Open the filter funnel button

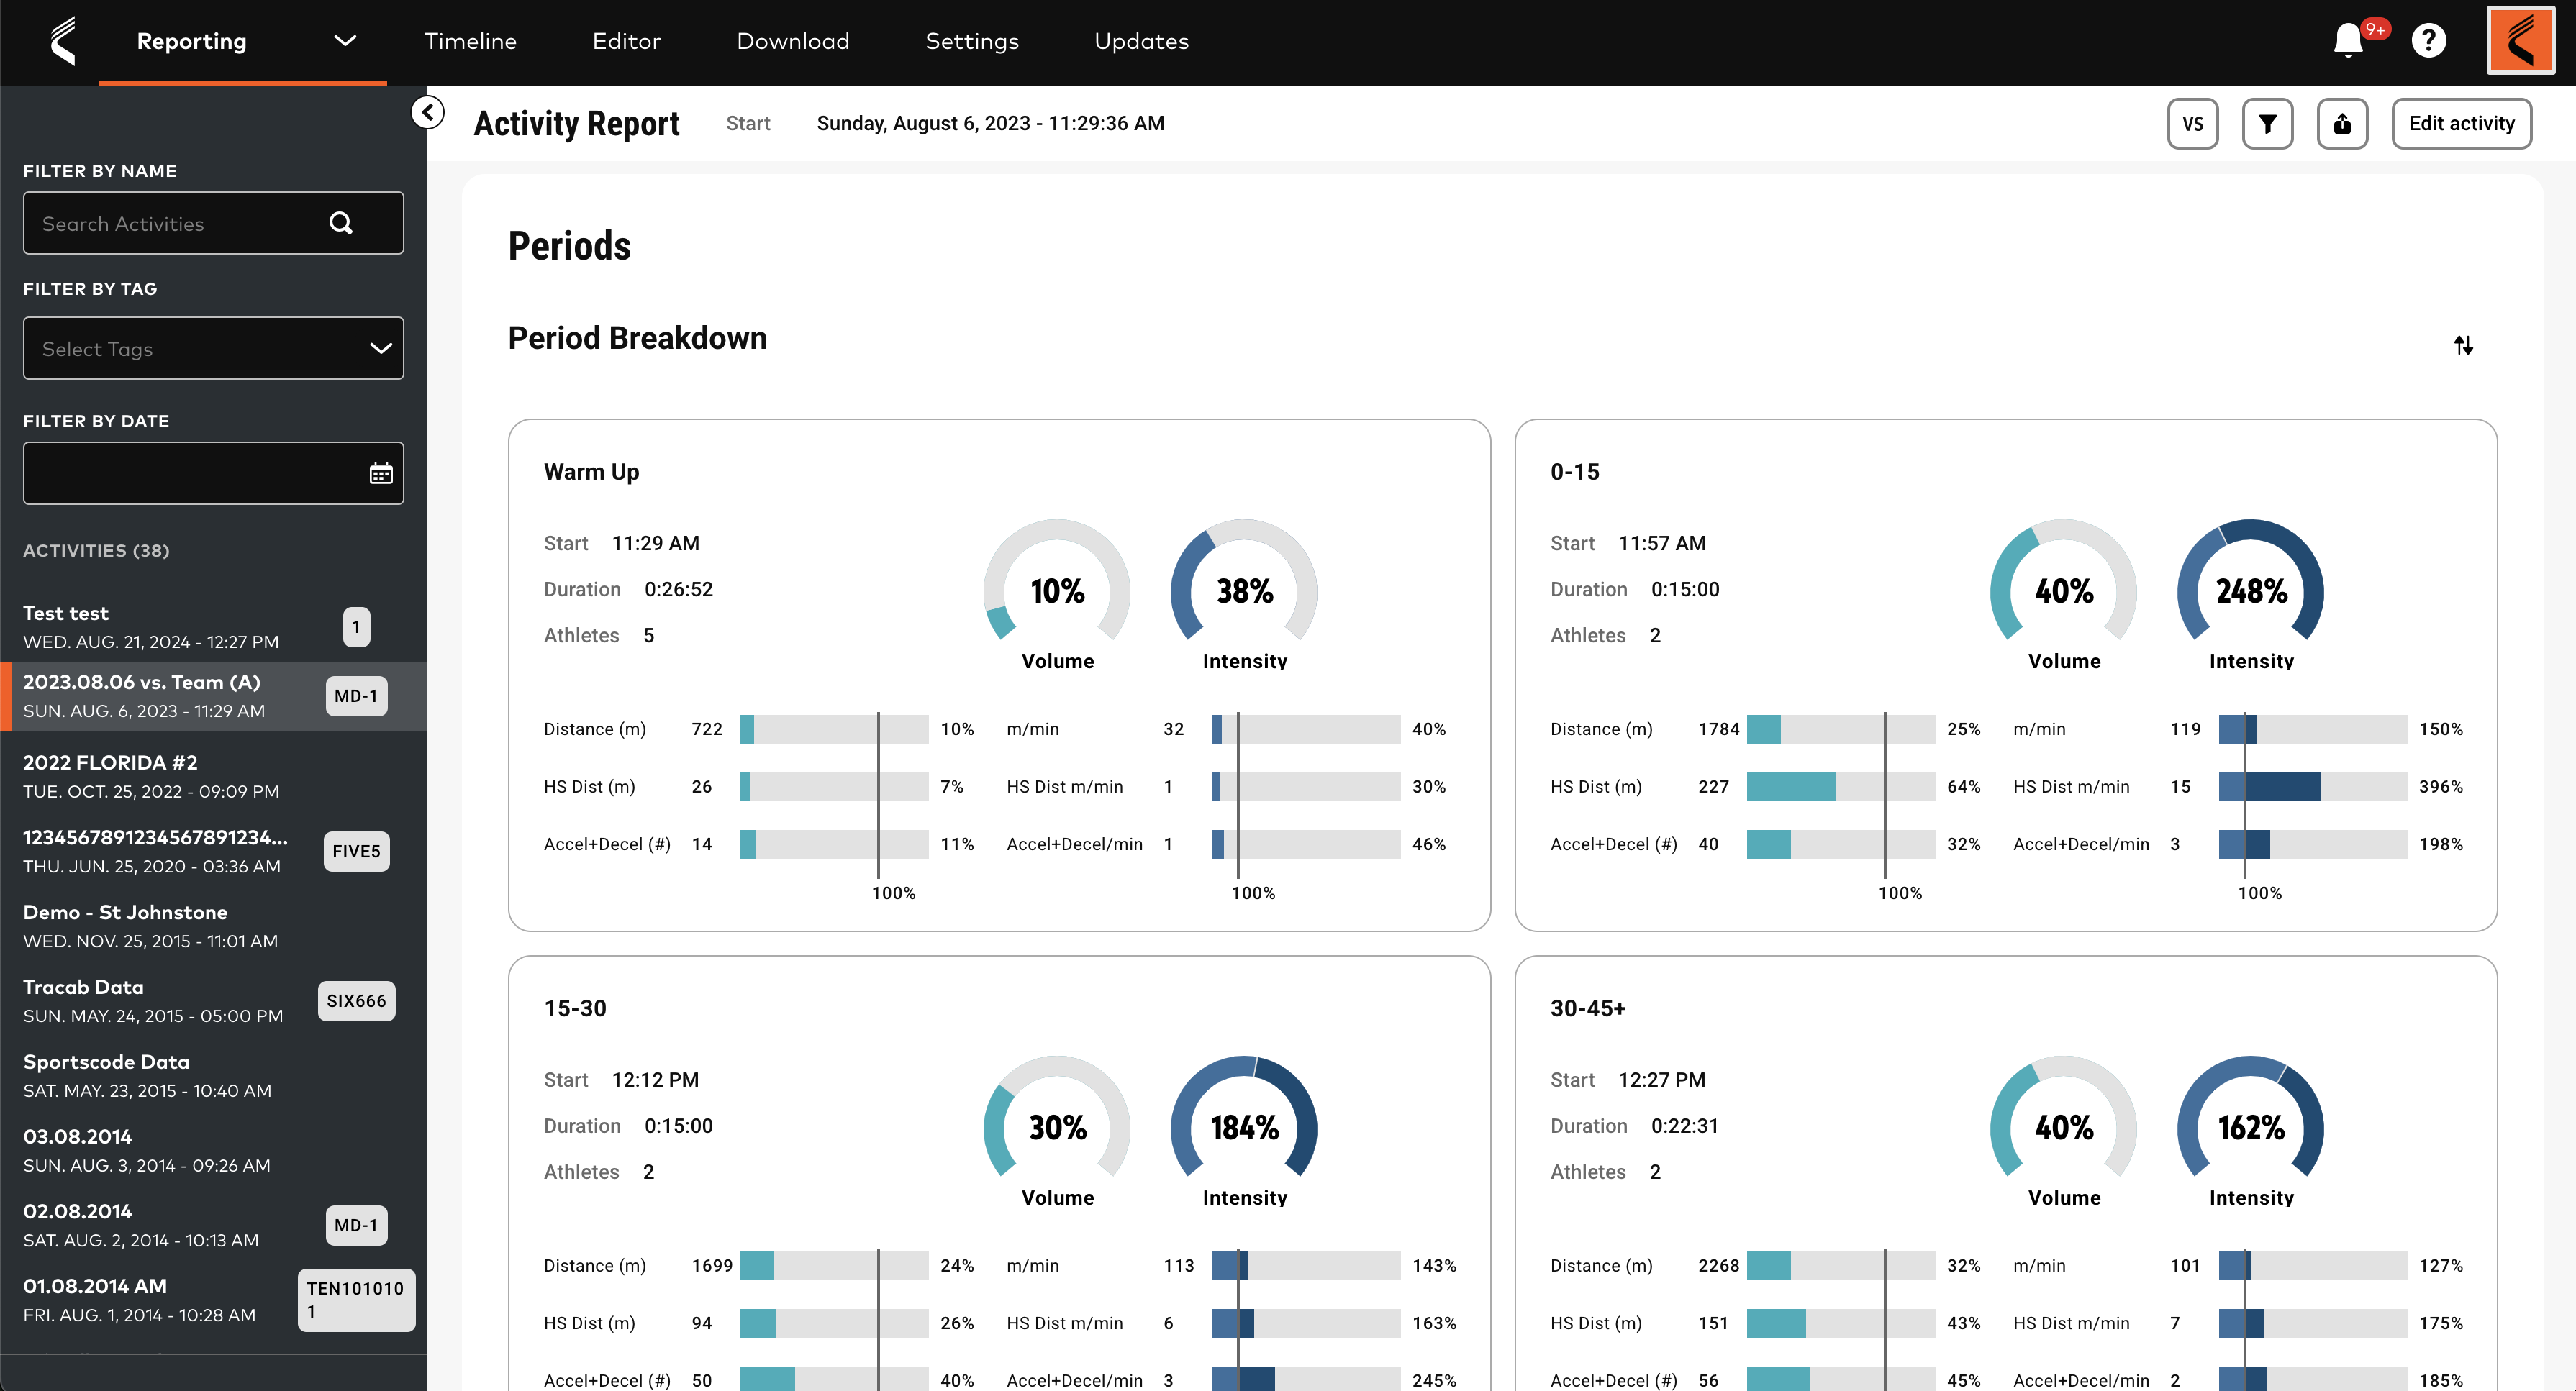coord(2267,124)
